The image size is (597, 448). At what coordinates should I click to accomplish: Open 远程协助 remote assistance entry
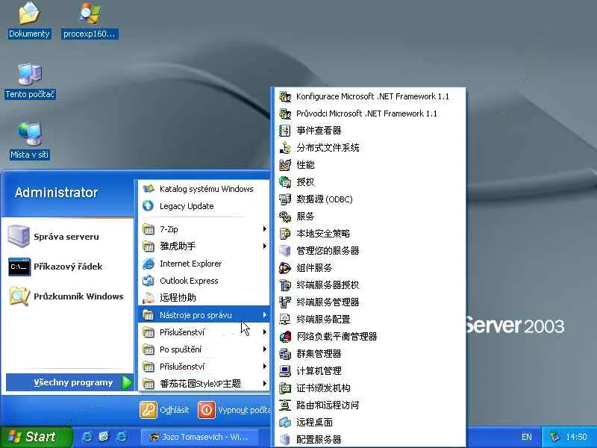[203, 298]
